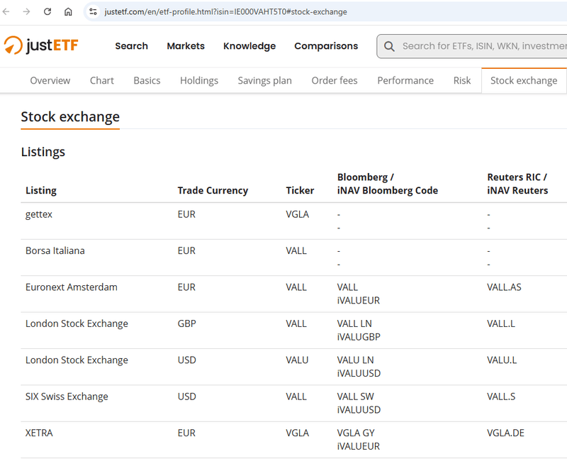The width and height of the screenshot is (567, 471).
Task: Click the VALL ticker in Borsa Italiana row
Action: 296,250
